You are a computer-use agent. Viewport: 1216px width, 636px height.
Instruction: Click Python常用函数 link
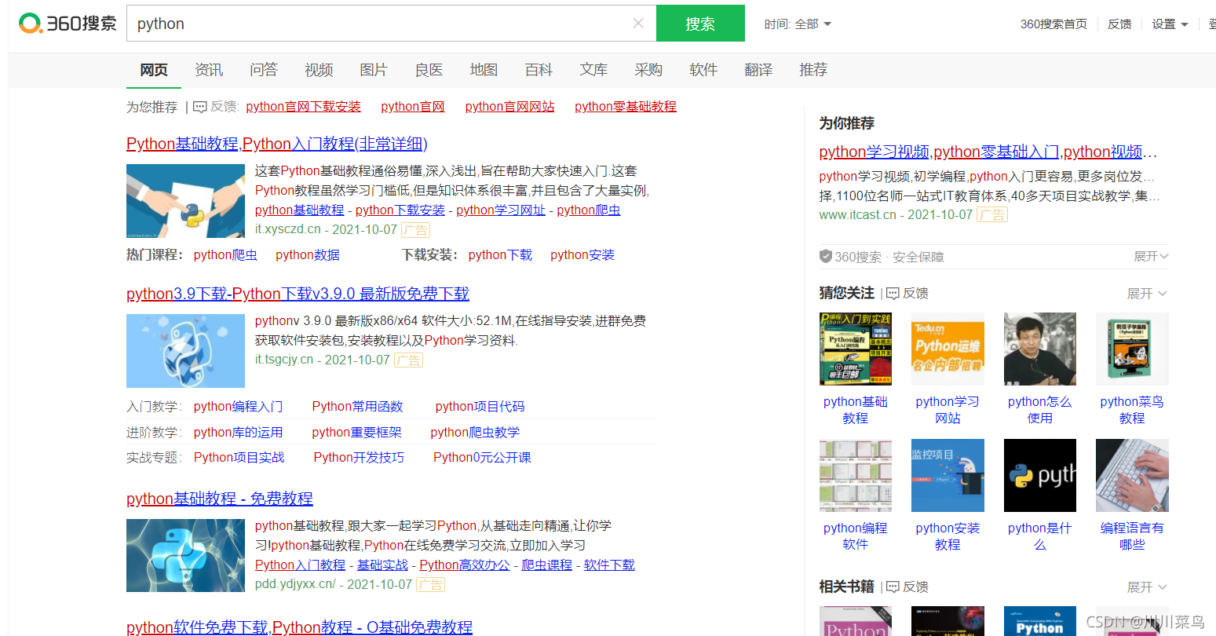coord(357,407)
